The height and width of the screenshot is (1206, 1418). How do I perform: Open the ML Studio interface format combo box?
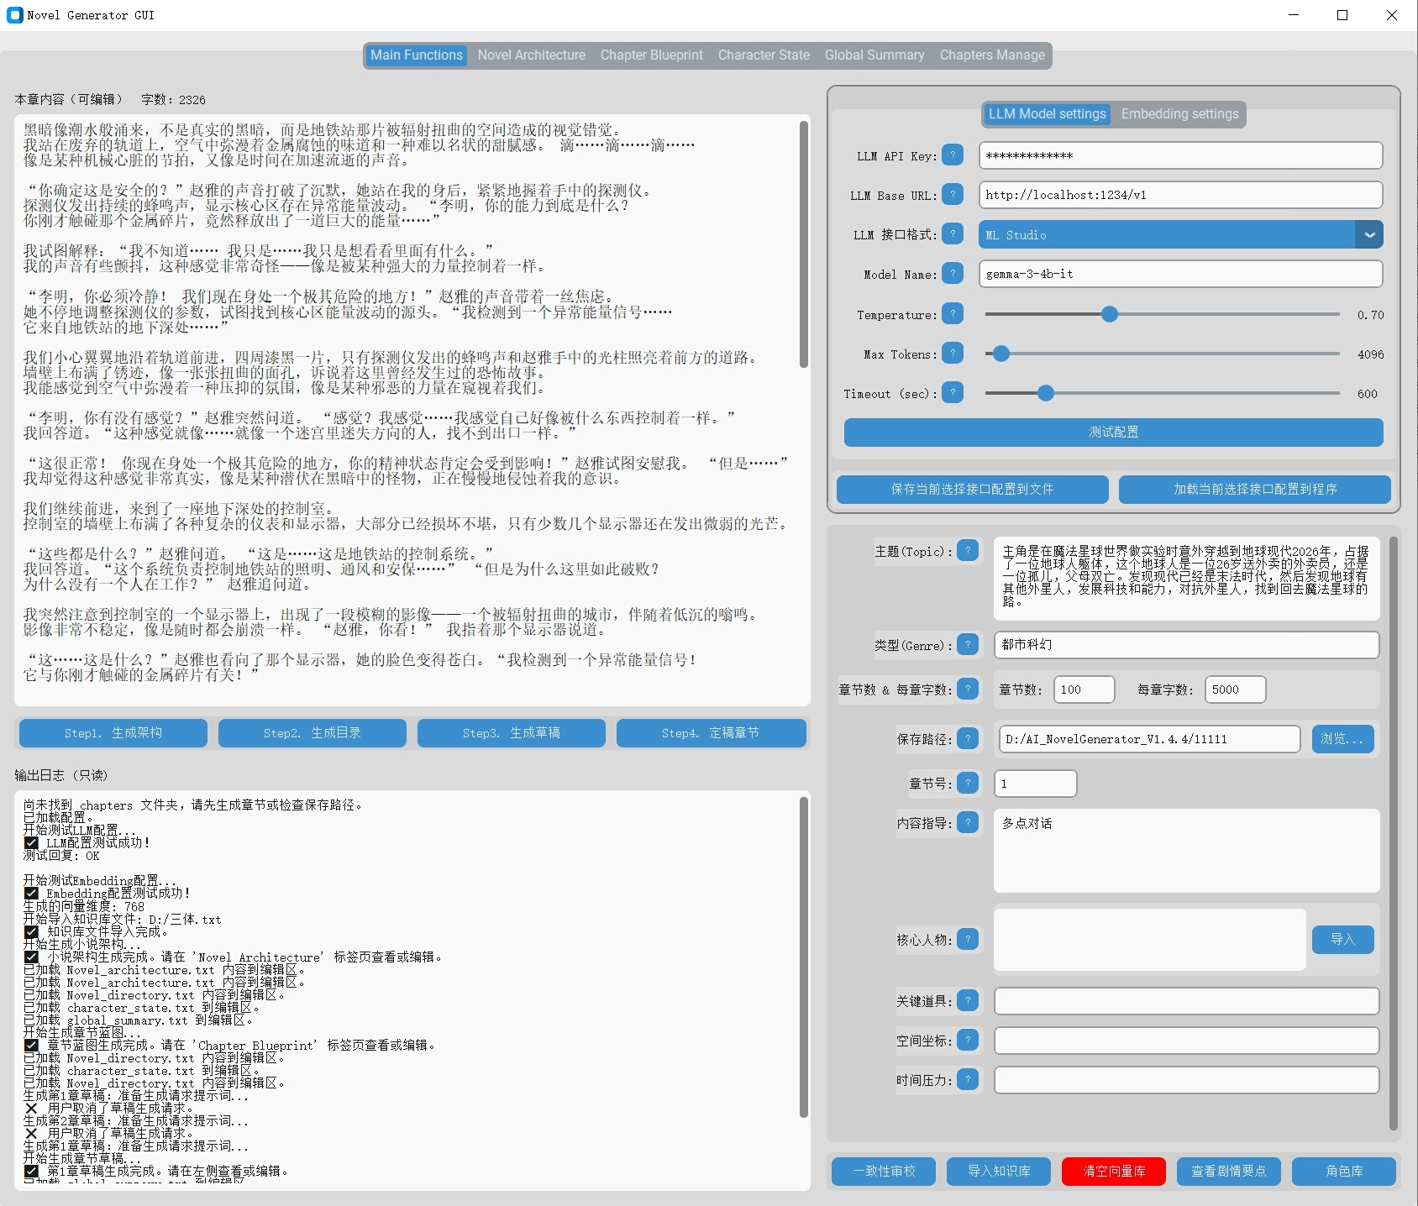point(1167,235)
